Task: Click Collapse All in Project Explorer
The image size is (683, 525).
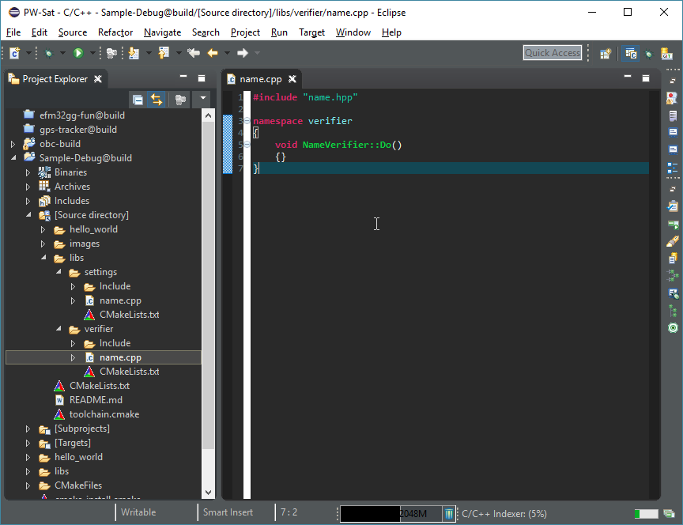Action: pos(138,100)
